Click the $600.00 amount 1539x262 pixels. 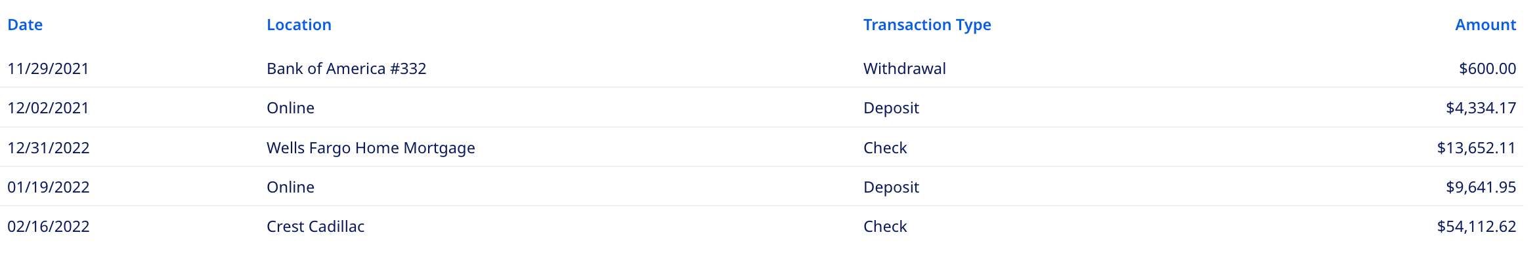tap(1487, 69)
